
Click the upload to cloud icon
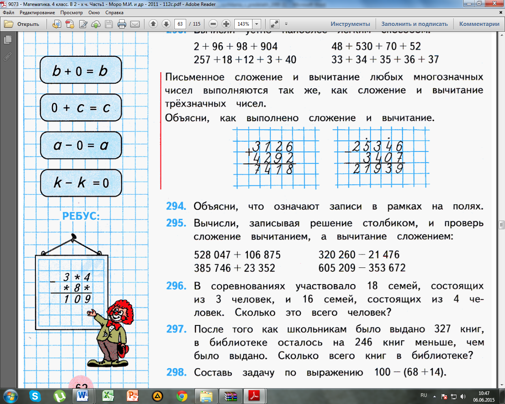point(96,24)
